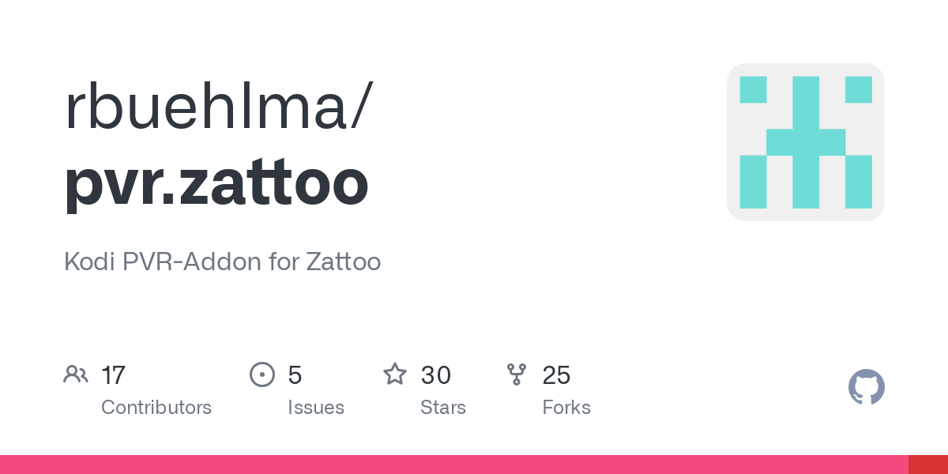Click the Forks branch icon
The height and width of the screenshot is (474, 948).
pos(517,374)
